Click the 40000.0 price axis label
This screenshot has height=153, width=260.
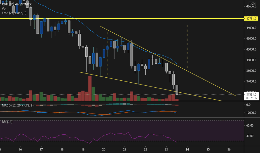[251, 49]
